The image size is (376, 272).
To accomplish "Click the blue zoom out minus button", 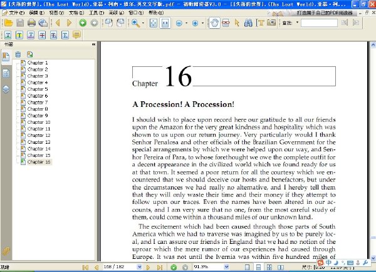I will point(179,23).
